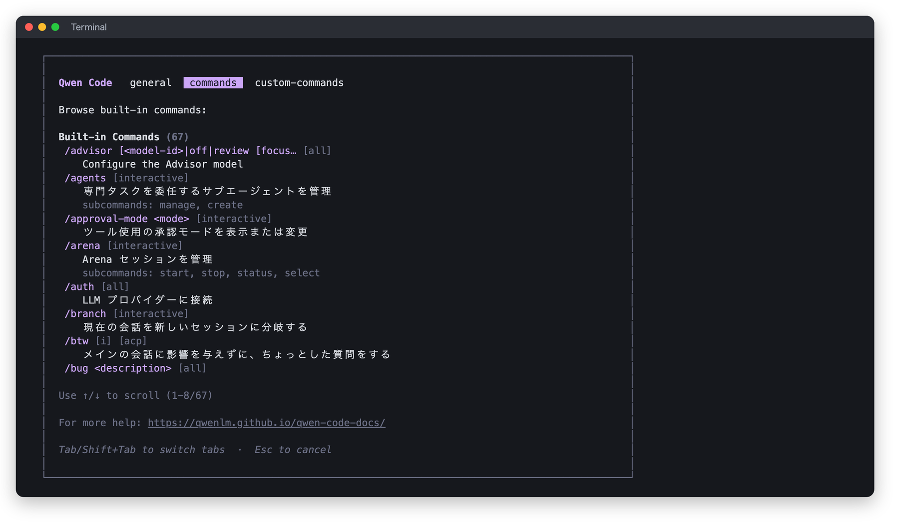
Task: Close the Terminal window with red button
Action: [29, 27]
